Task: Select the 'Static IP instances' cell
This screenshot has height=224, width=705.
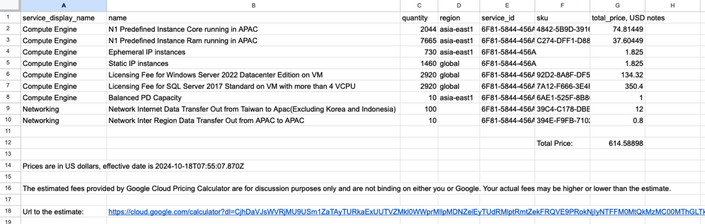Action: (253, 64)
